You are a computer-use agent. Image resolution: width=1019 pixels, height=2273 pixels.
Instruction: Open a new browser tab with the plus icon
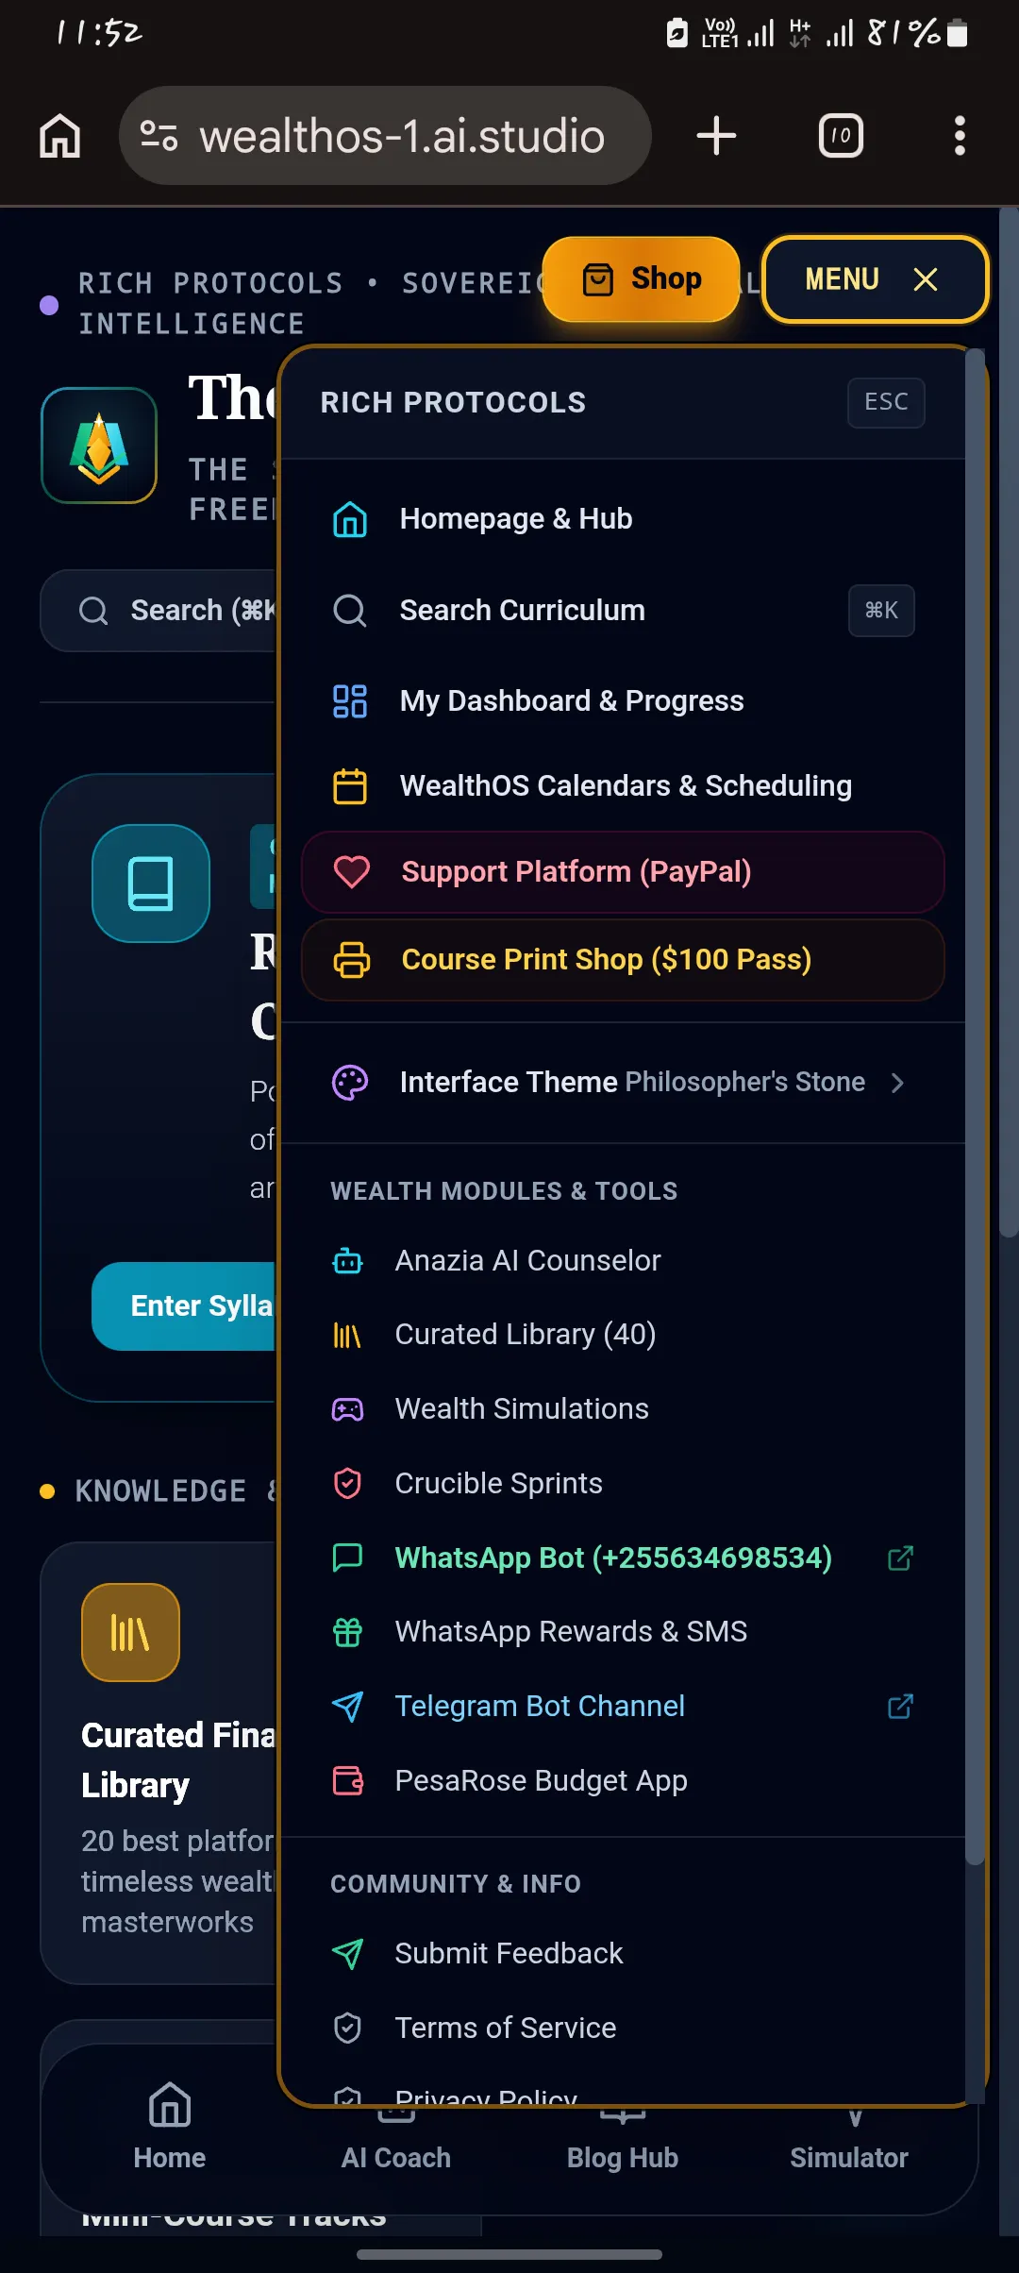pos(716,136)
